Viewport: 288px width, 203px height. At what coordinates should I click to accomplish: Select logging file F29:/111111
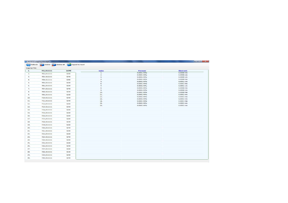point(50,155)
